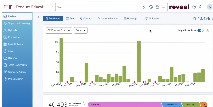Expand the side panel chevron arrow
The image size is (213, 107).
38,17
